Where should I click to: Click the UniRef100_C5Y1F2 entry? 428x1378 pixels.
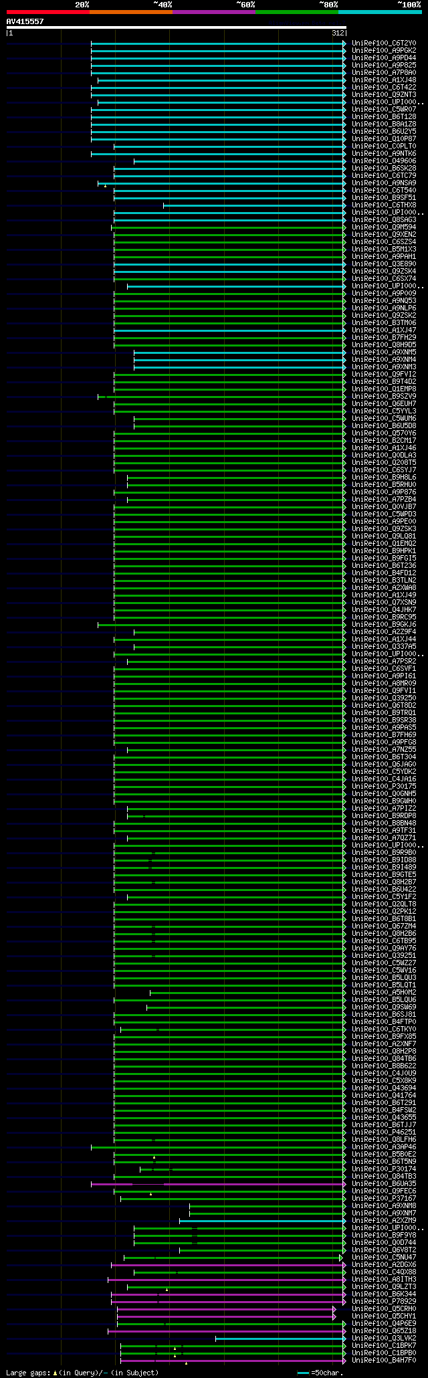pos(384,897)
